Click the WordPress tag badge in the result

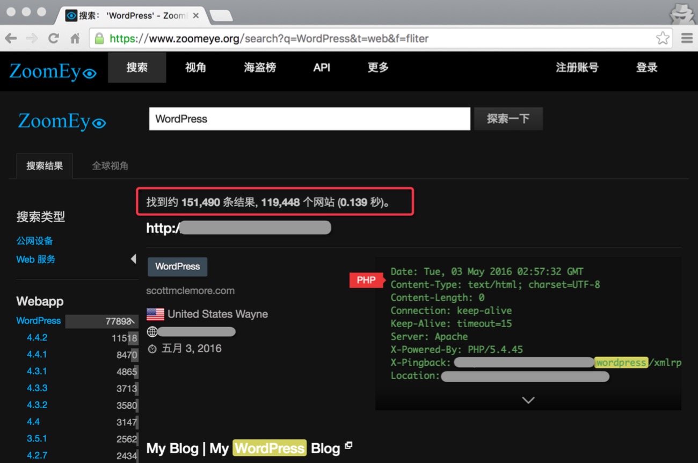point(177,266)
